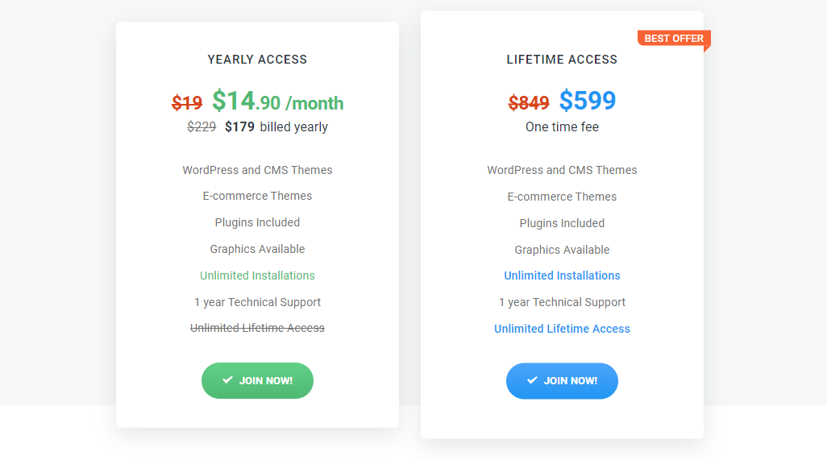Viewport: 827px width, 460px height.
Task: Click the strikethrough $849 old price
Action: tap(529, 102)
